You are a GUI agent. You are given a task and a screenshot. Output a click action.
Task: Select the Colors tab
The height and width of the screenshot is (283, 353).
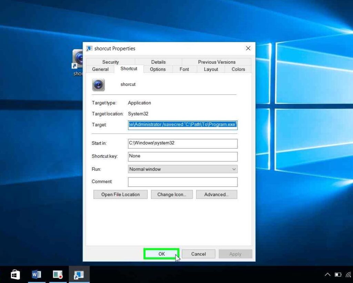pos(238,69)
